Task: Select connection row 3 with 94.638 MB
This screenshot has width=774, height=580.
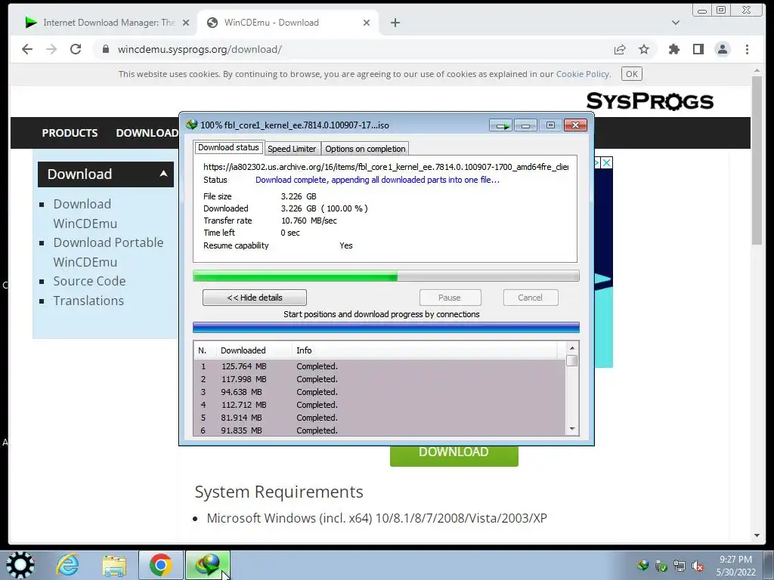Action: pyautogui.click(x=379, y=392)
